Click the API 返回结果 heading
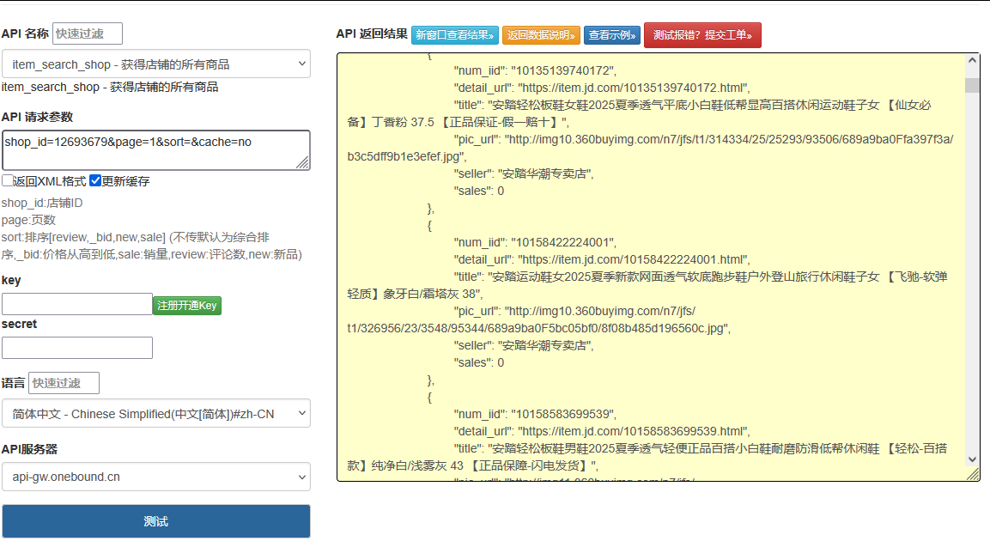This screenshot has height=541, width=990. tap(371, 33)
